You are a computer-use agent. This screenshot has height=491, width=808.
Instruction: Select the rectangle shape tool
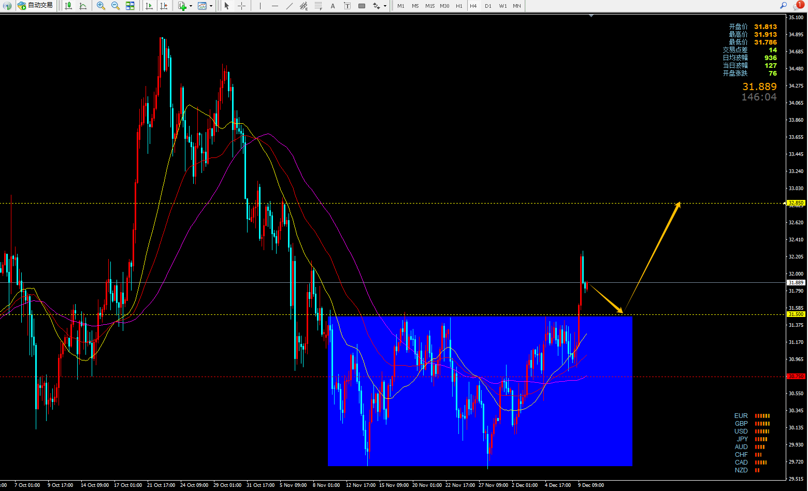[362, 6]
